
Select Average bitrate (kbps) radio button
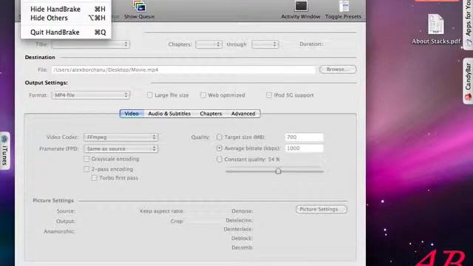[220, 148]
